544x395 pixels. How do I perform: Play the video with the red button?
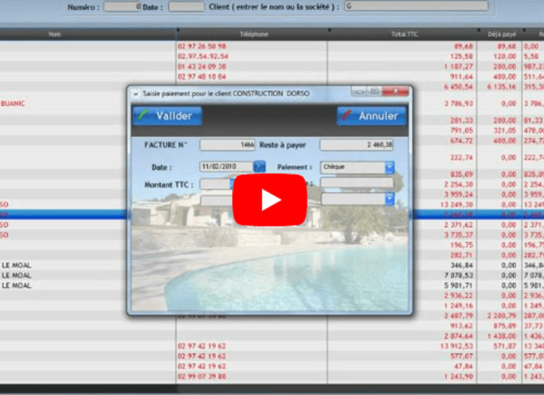pos(271,199)
